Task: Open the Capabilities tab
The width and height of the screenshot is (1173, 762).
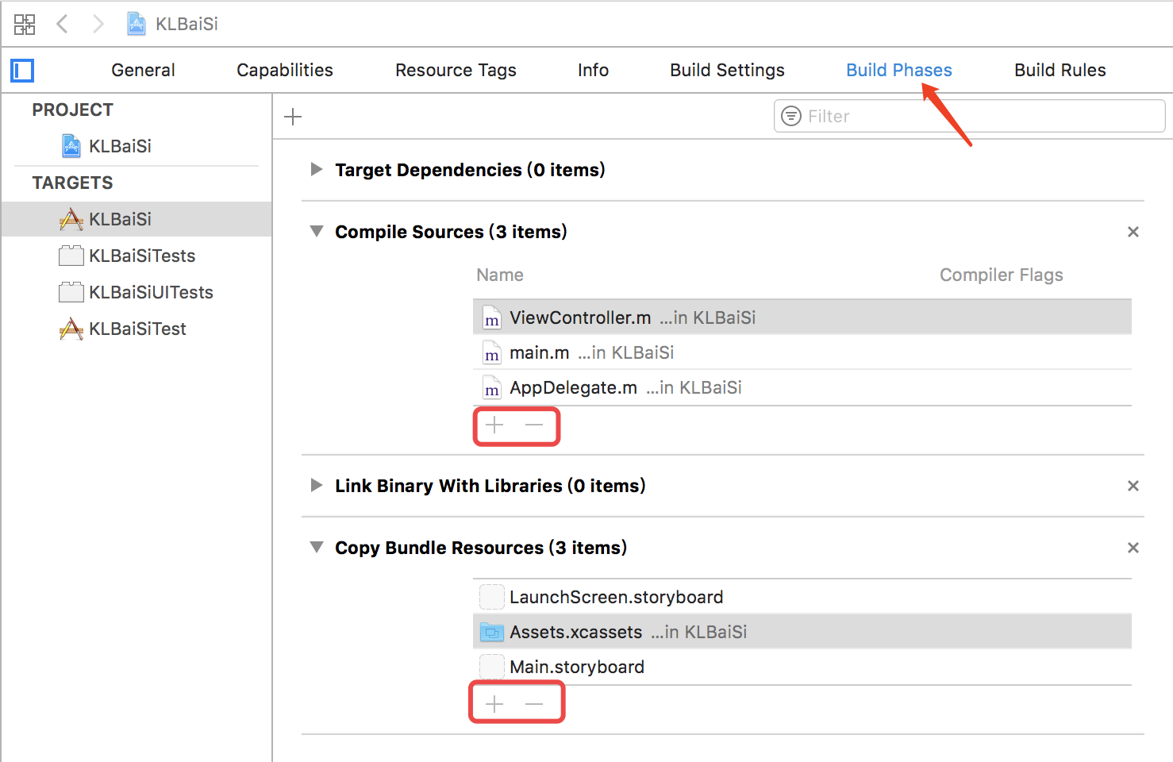Action: pos(285,70)
